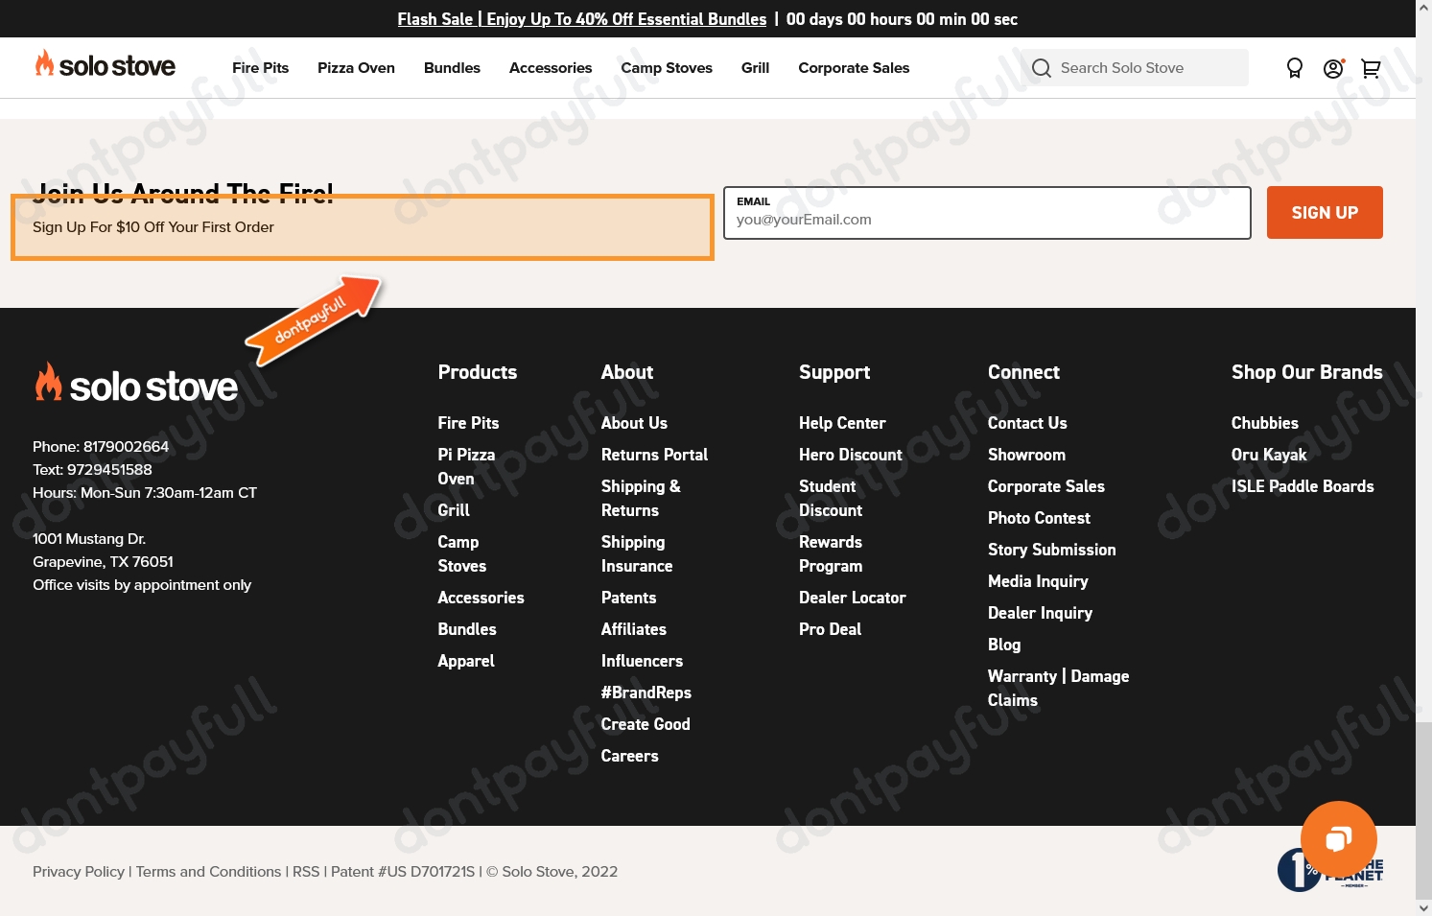Click the Search Solo Stove field

tap(1134, 68)
